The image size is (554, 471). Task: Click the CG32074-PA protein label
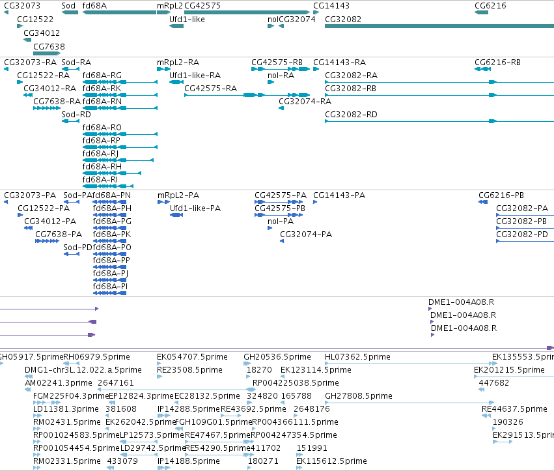(306, 235)
